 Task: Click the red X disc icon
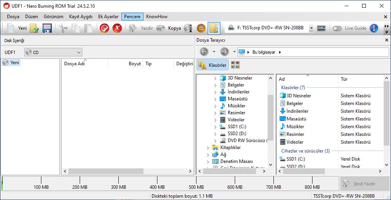click(x=117, y=28)
